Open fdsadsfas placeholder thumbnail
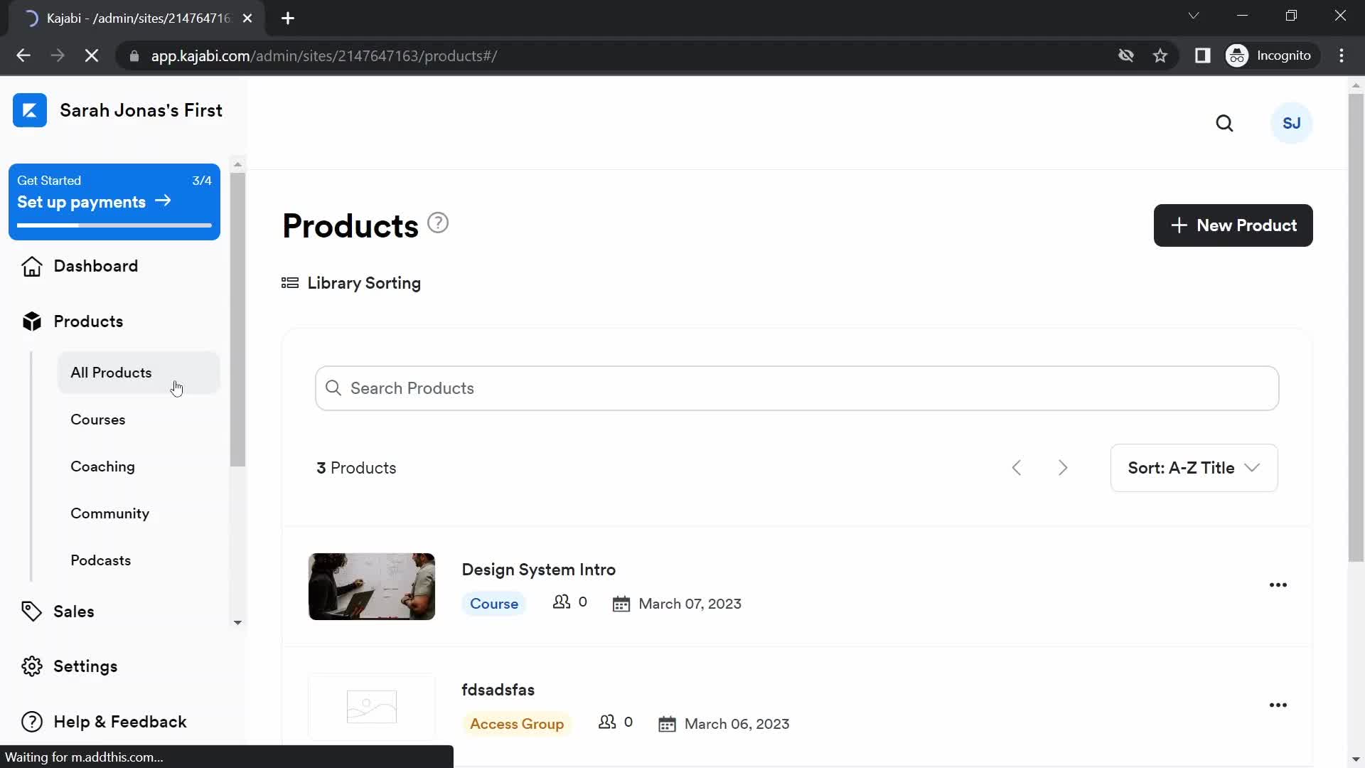Screen dimensions: 1365x768 372,707
